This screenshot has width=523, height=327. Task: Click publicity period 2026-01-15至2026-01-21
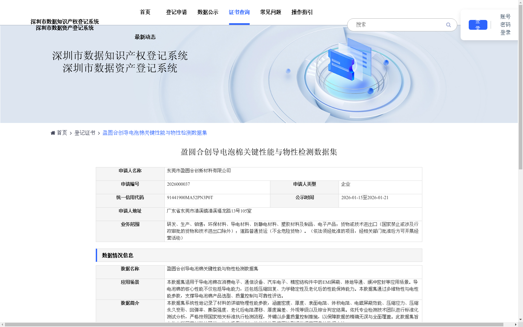(365, 198)
